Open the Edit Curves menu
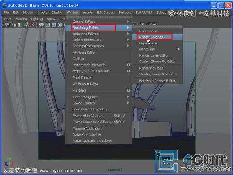 105,13
